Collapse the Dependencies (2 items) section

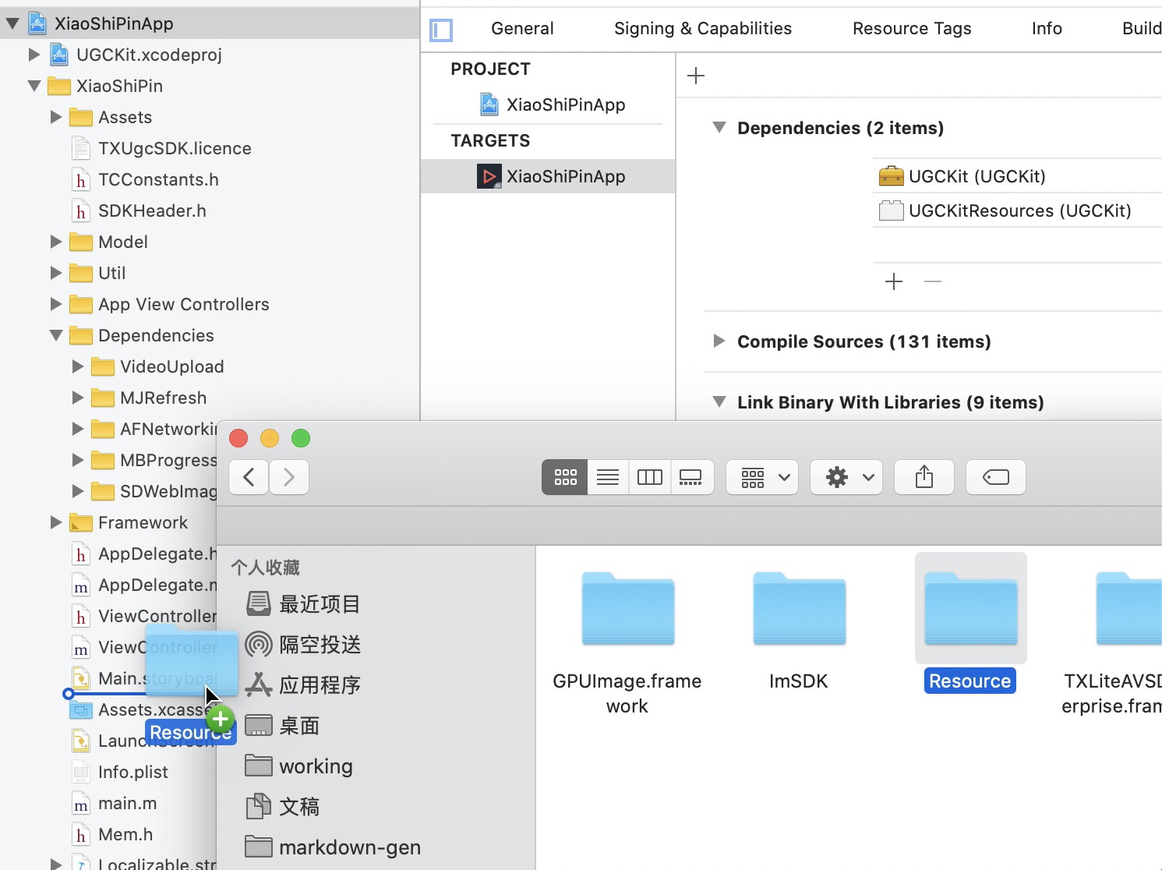[x=719, y=128]
